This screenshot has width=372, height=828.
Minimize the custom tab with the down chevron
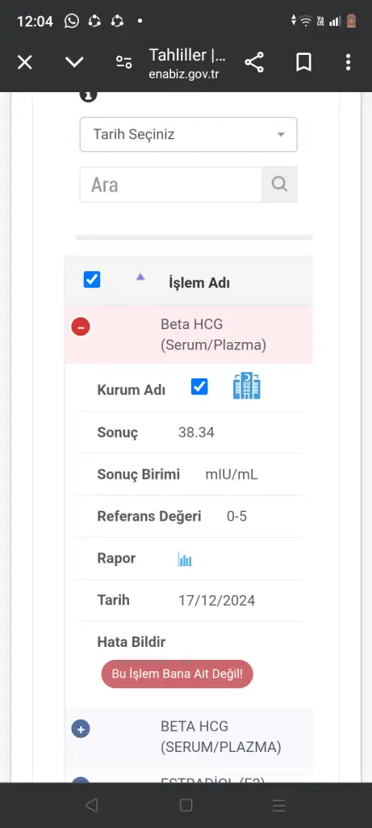pos(74,62)
